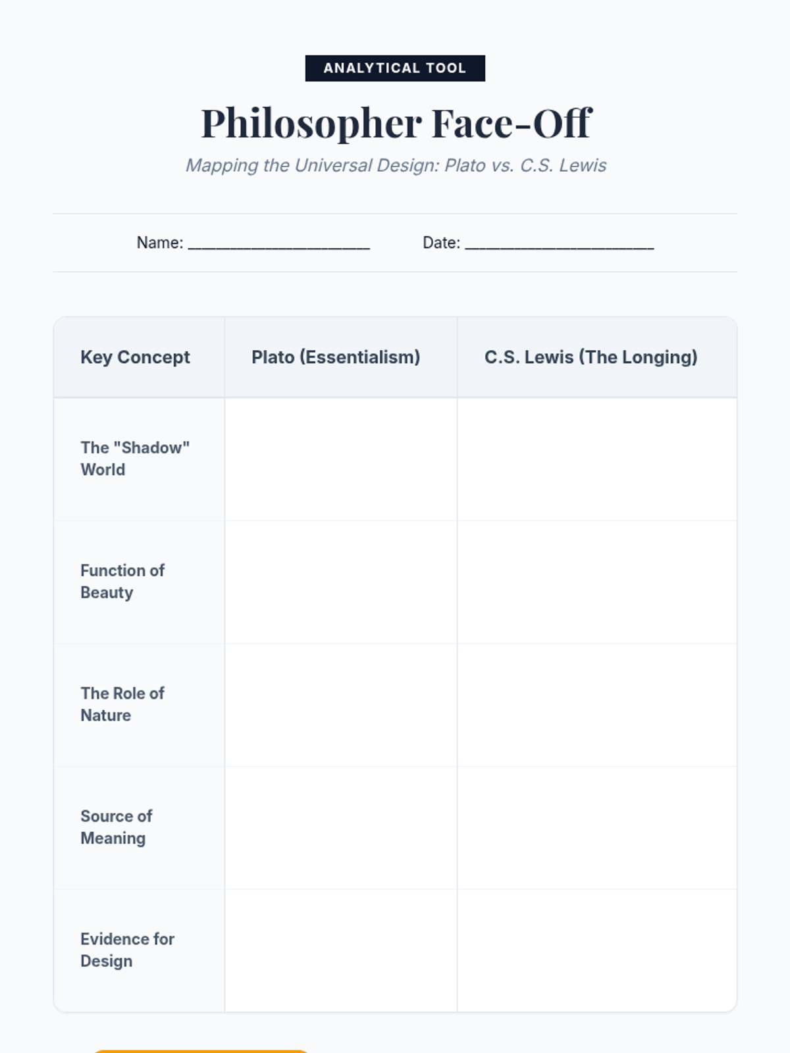The height and width of the screenshot is (1053, 790).
Task: Click C.S. Lewis cell for Evidence for Design
Action: click(596, 950)
